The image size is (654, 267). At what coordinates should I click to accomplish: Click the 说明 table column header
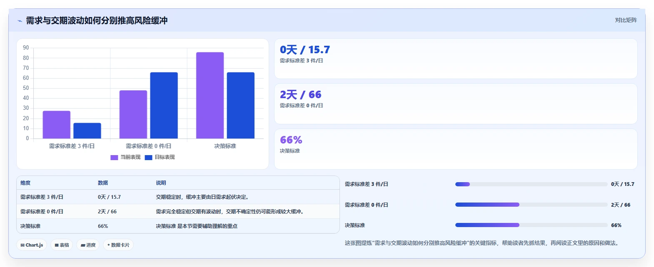coord(161,183)
